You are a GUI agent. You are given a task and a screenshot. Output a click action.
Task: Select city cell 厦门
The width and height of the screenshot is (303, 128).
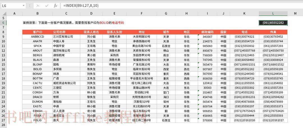click(166, 92)
